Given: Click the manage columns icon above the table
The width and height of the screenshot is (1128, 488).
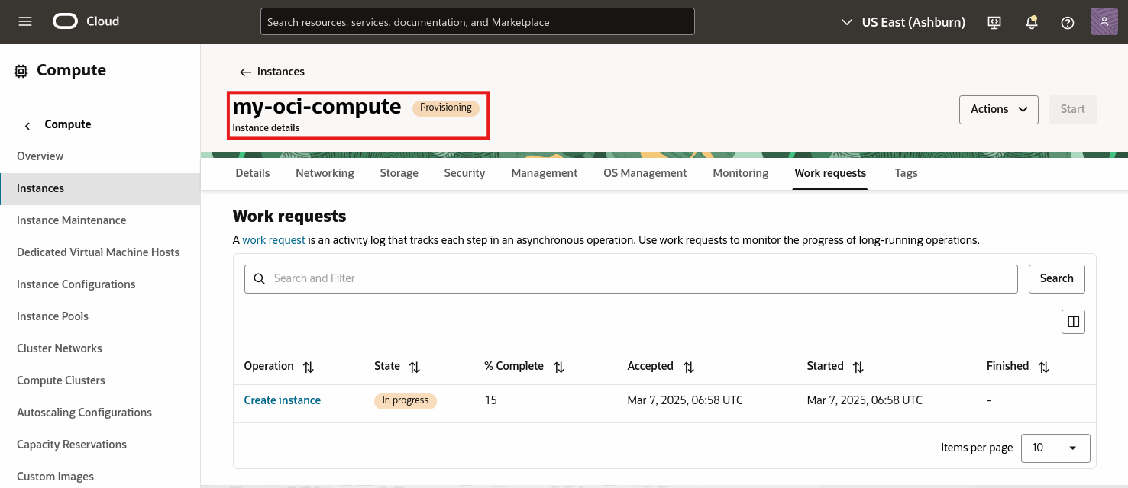Looking at the screenshot, I should point(1073,321).
